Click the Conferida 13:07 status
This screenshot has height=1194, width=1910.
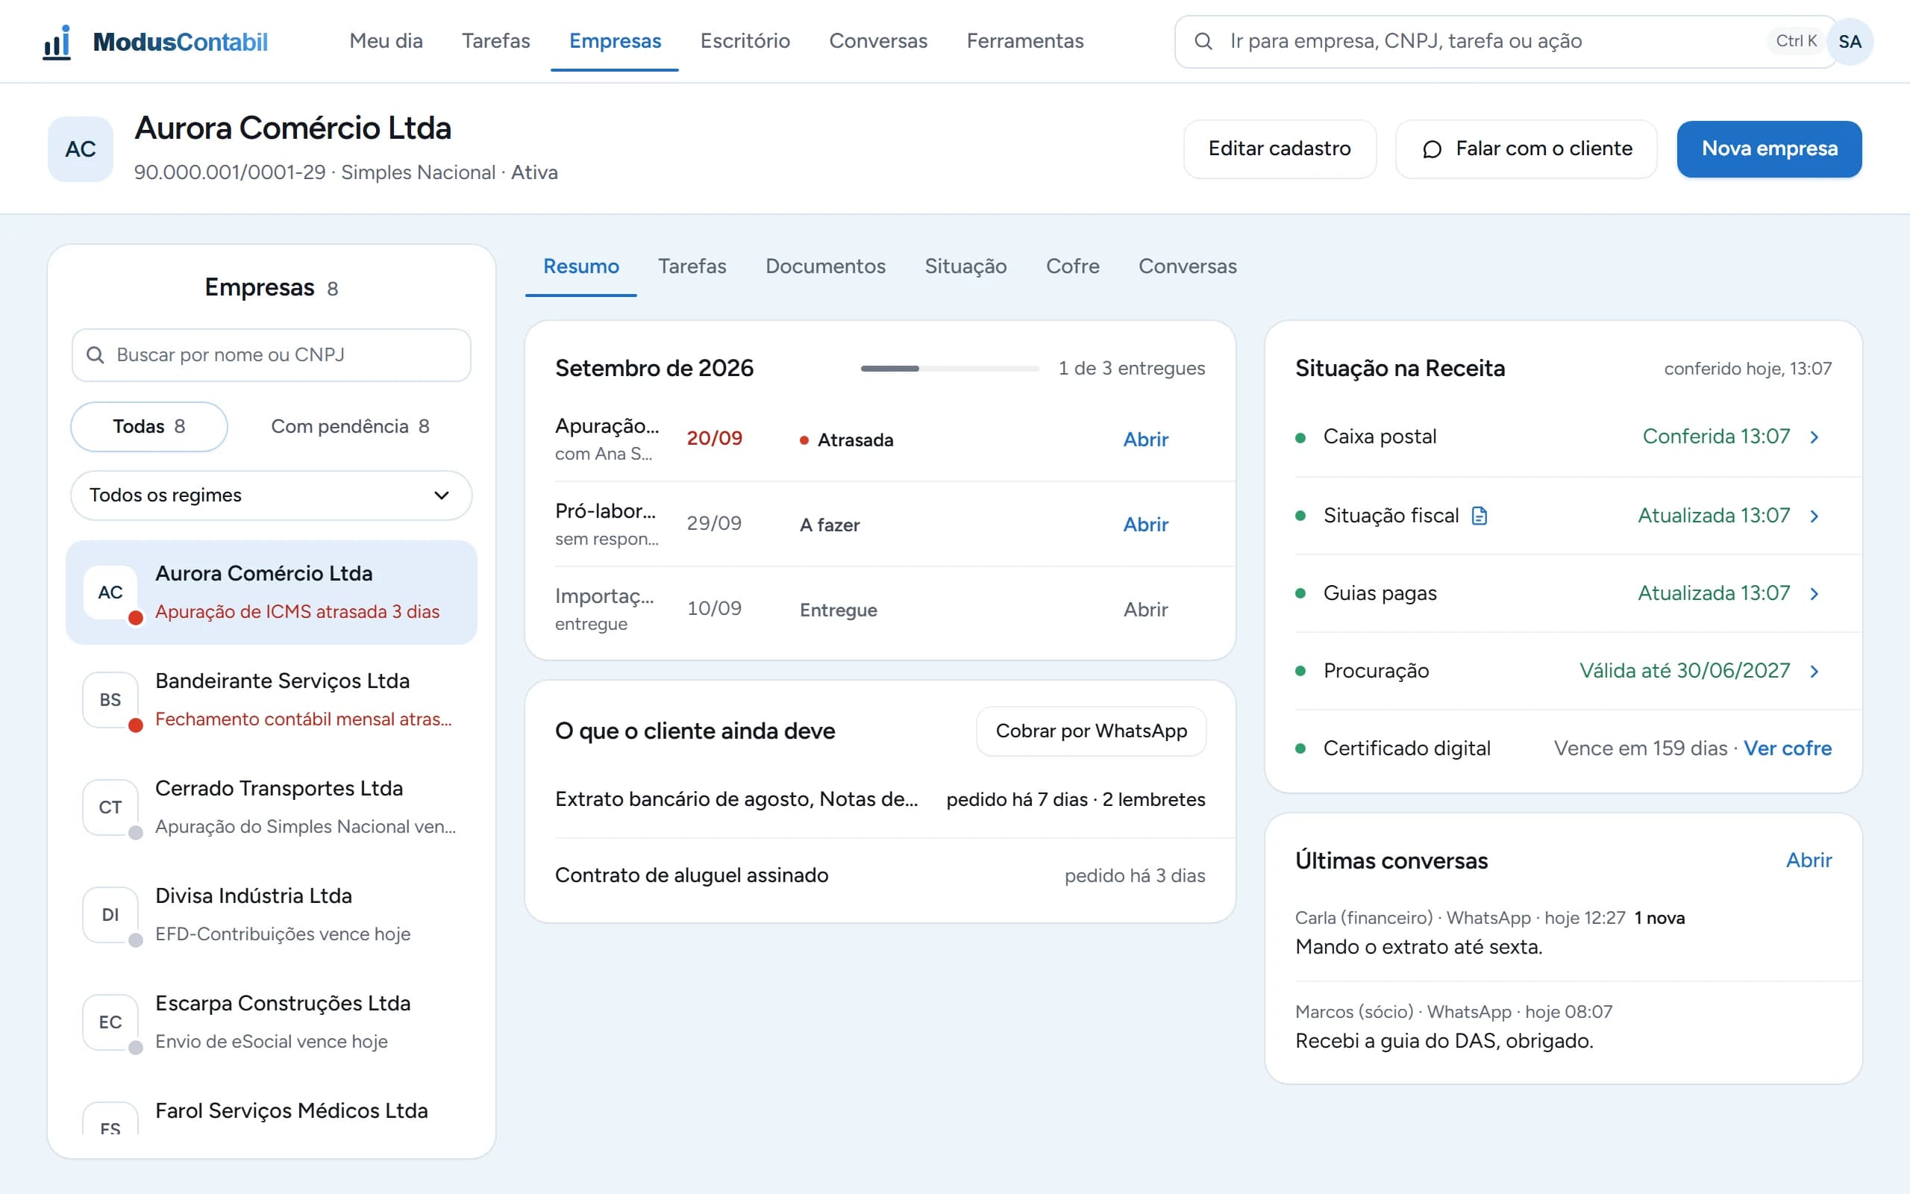1716,437
